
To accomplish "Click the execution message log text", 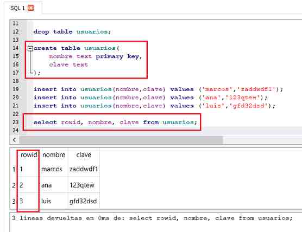I will [x=152, y=218].
